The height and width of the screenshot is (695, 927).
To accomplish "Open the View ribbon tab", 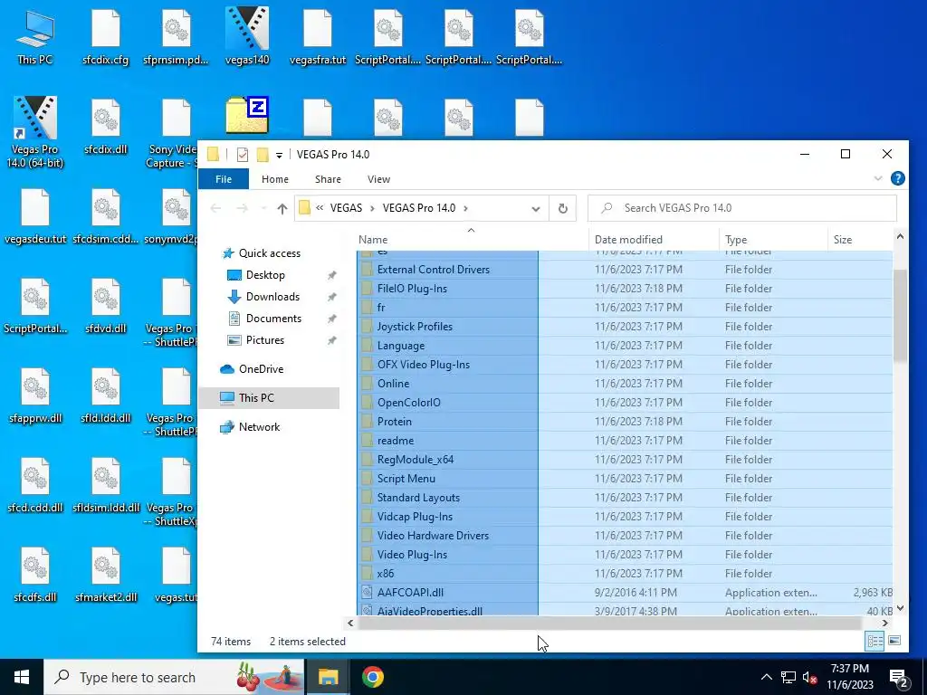I will (x=378, y=179).
